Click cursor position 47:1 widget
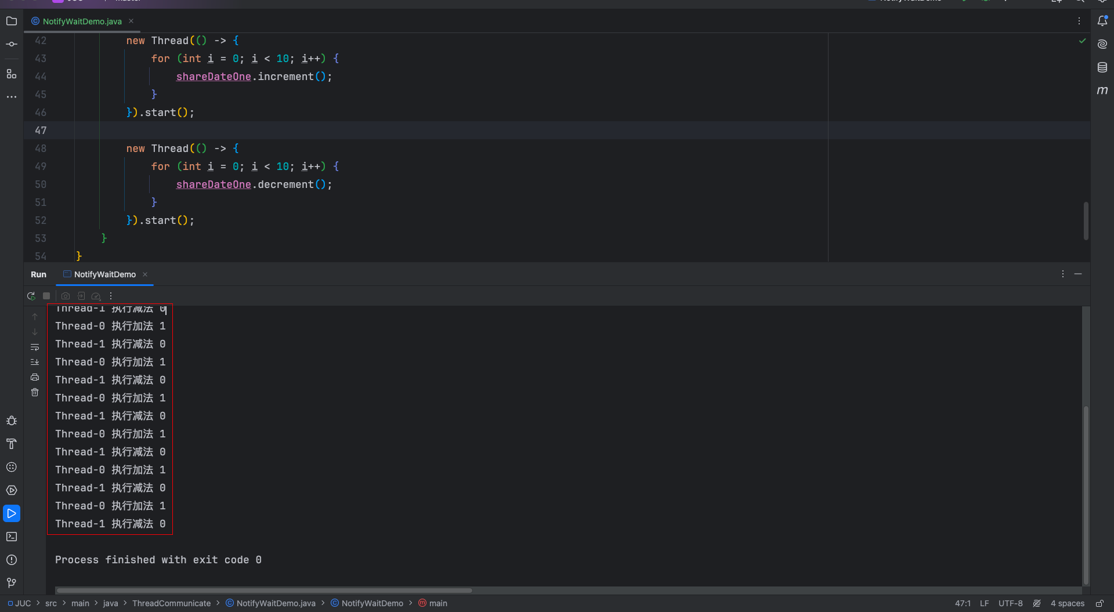Image resolution: width=1114 pixels, height=612 pixels. click(x=963, y=603)
